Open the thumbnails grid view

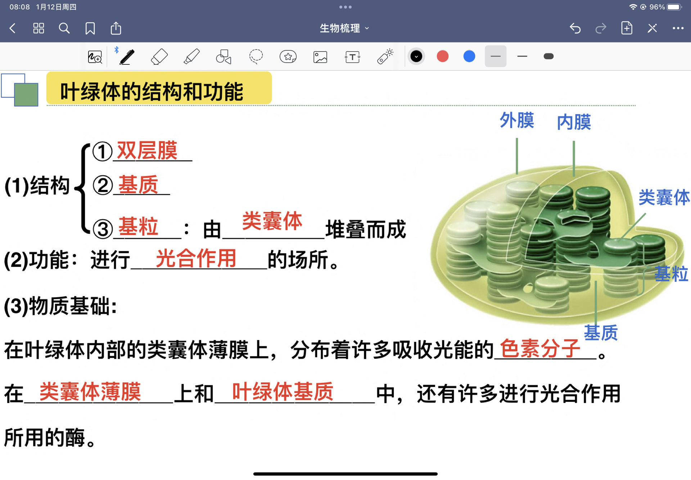(x=39, y=28)
